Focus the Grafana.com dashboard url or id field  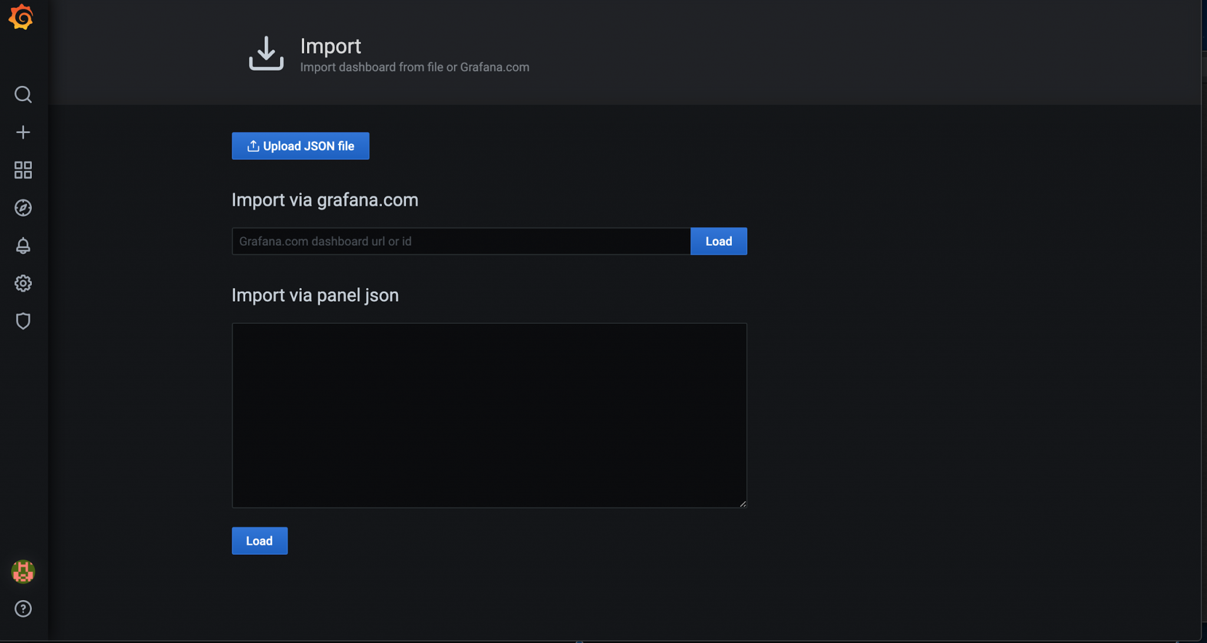pos(461,241)
